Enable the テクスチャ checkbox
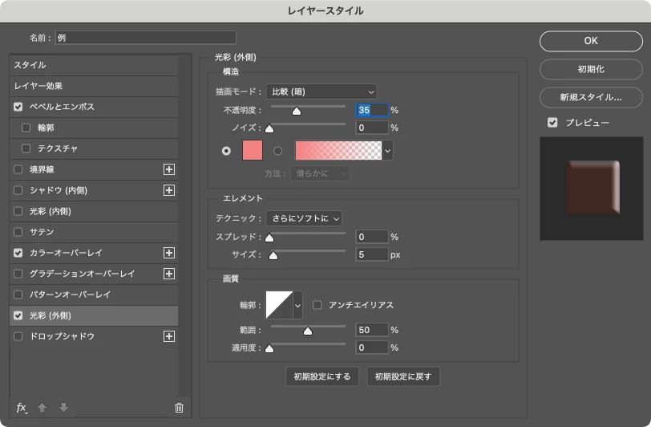 pyautogui.click(x=26, y=148)
